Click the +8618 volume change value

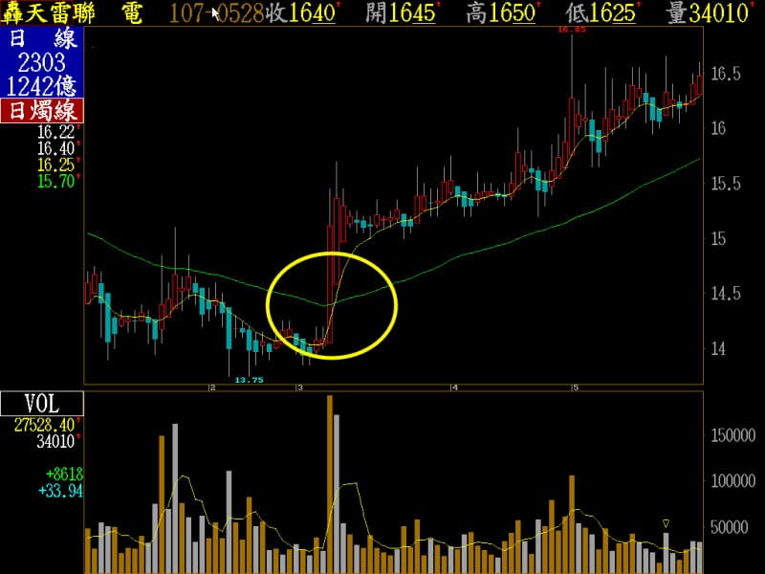point(64,474)
